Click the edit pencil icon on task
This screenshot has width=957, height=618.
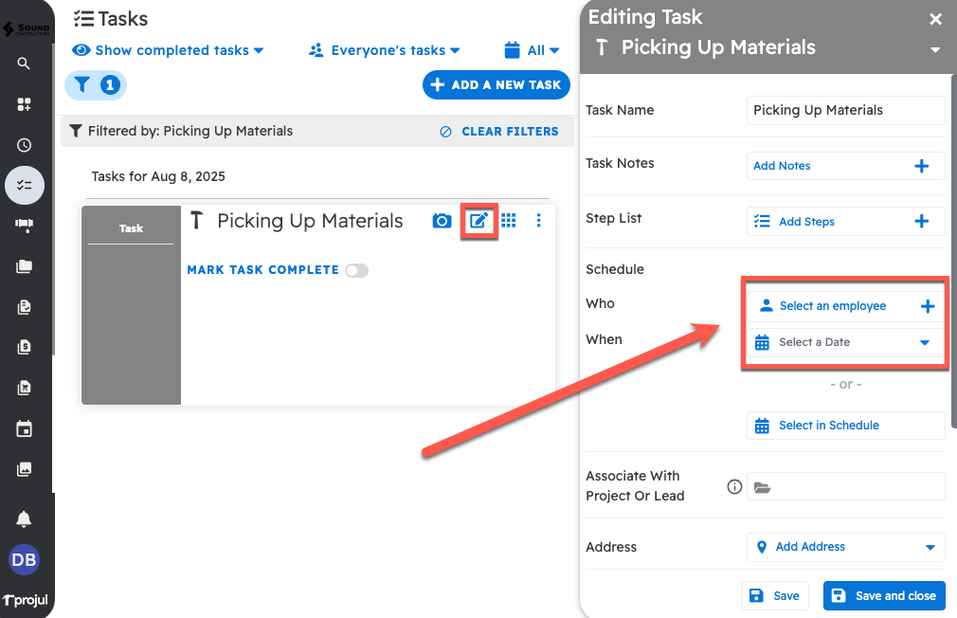[x=479, y=221]
